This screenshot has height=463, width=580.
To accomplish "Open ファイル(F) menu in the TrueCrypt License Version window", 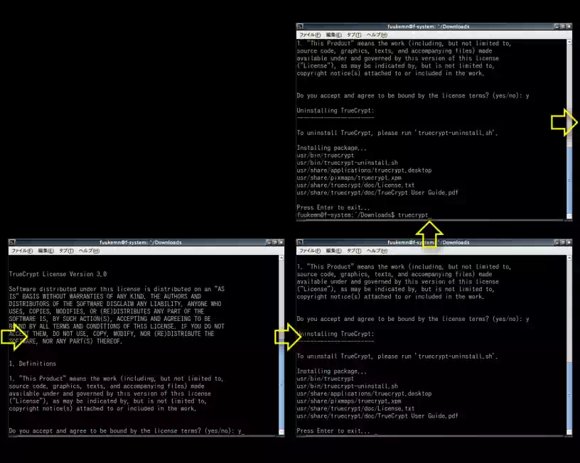I will click(x=22, y=251).
